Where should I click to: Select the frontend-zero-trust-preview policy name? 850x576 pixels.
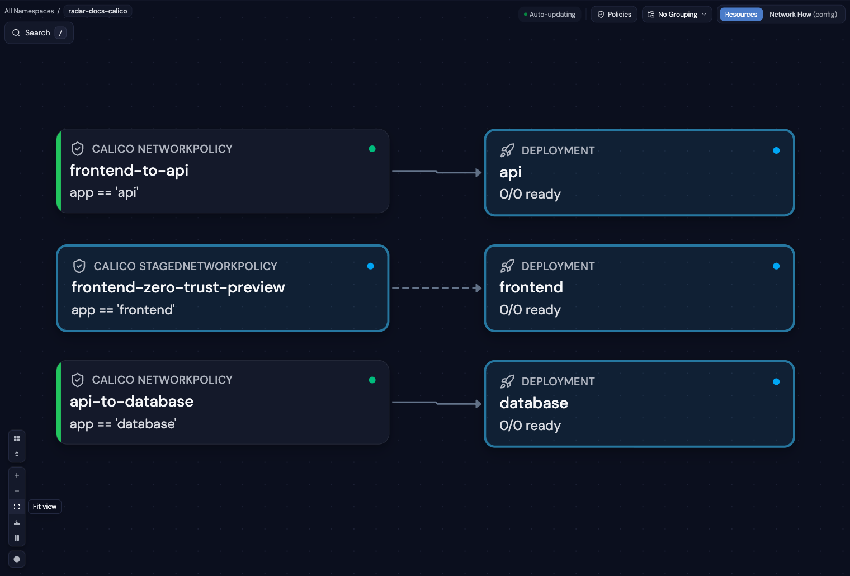pos(178,287)
